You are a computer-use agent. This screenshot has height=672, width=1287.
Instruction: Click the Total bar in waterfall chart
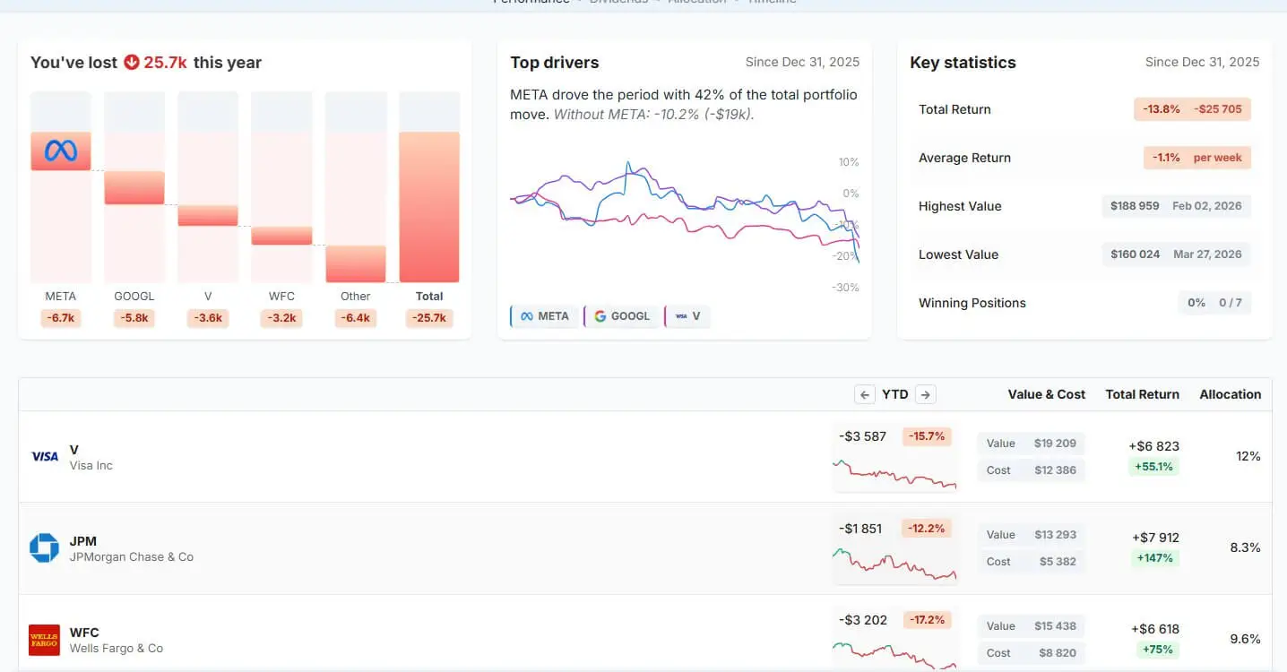(x=429, y=208)
